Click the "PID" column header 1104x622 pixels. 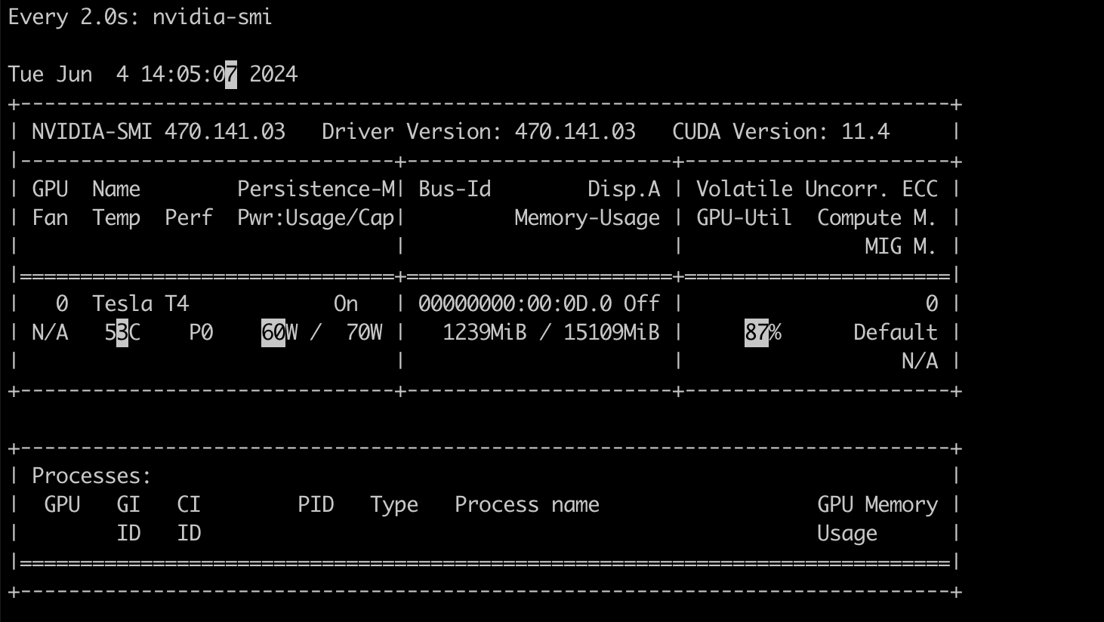tap(316, 504)
